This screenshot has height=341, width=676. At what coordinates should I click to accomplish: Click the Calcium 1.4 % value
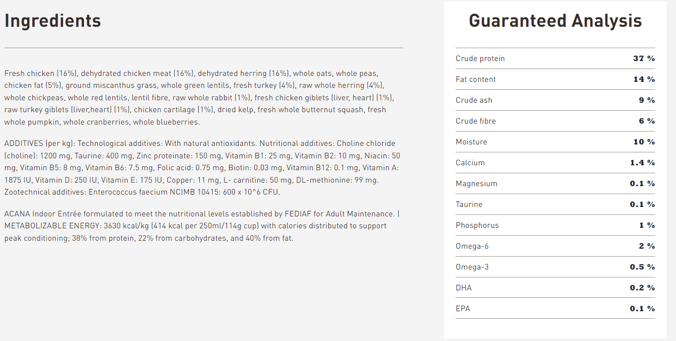tap(642, 163)
